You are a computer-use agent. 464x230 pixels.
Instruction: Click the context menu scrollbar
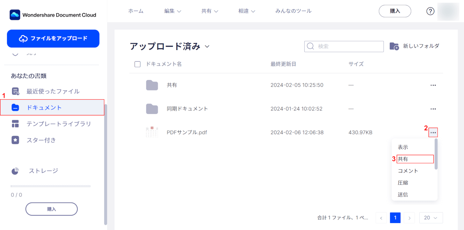(x=436, y=154)
